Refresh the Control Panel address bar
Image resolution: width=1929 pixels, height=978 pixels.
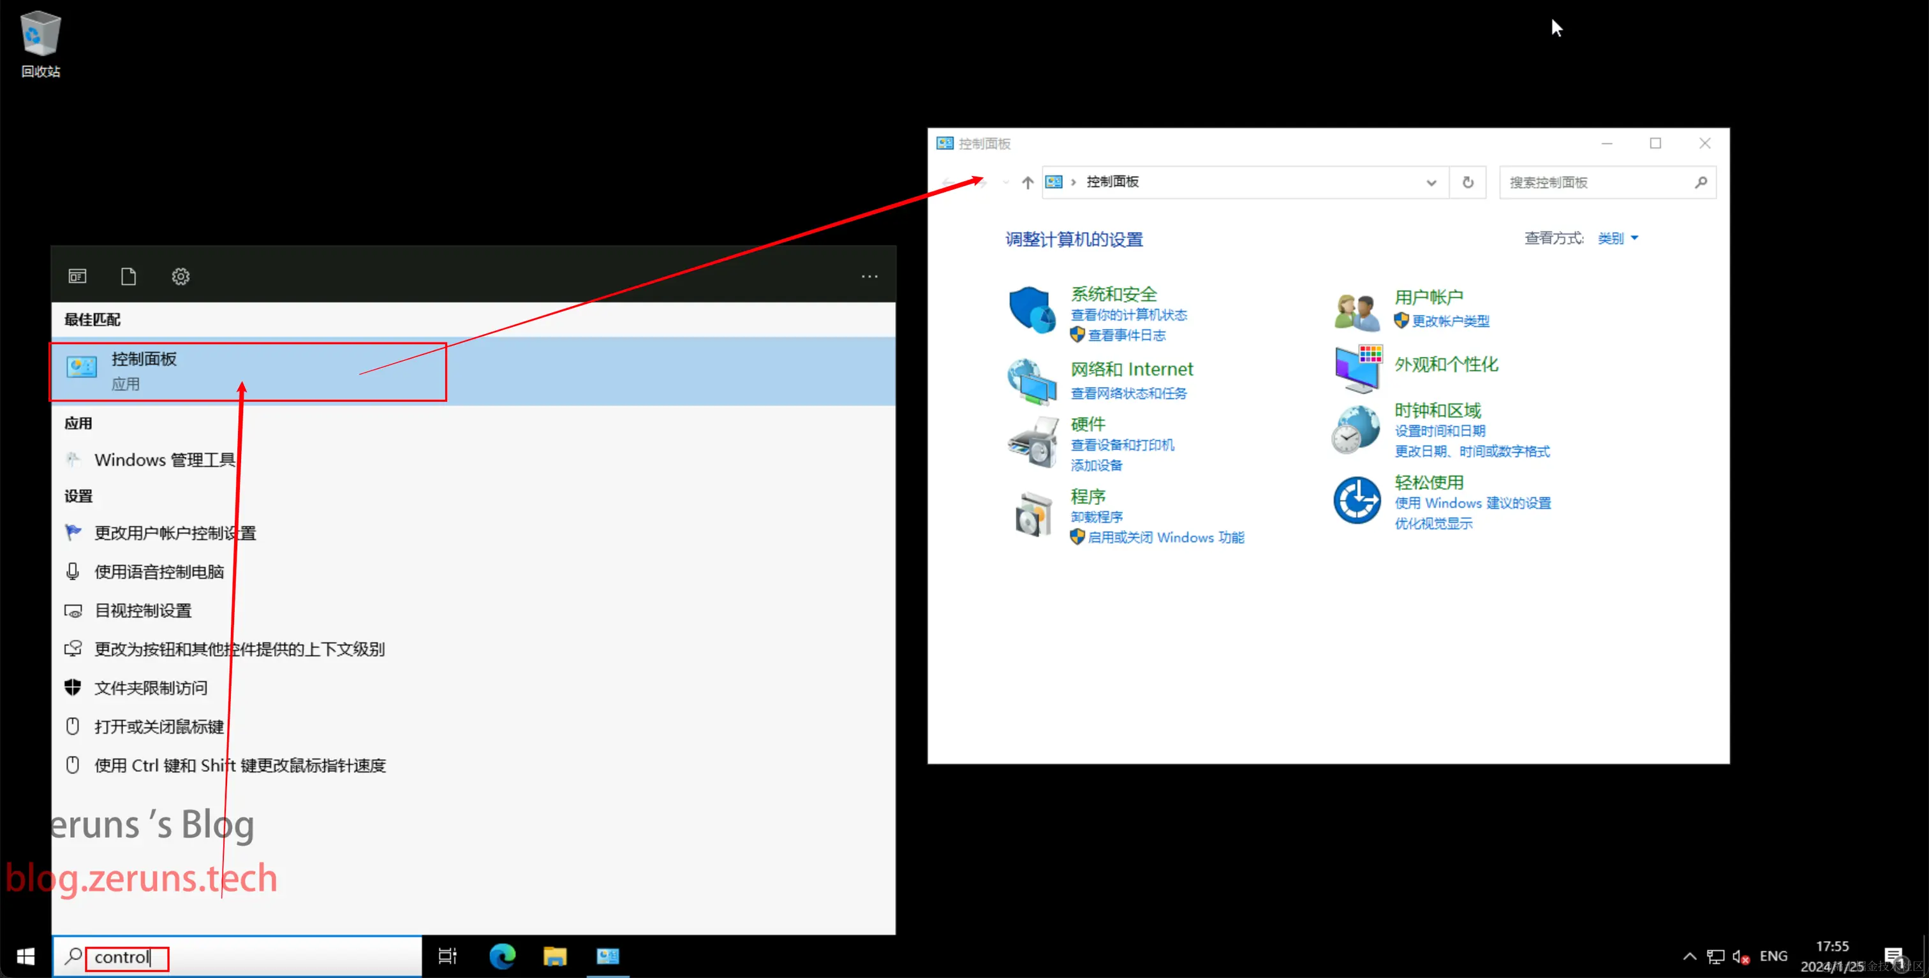pyautogui.click(x=1468, y=182)
